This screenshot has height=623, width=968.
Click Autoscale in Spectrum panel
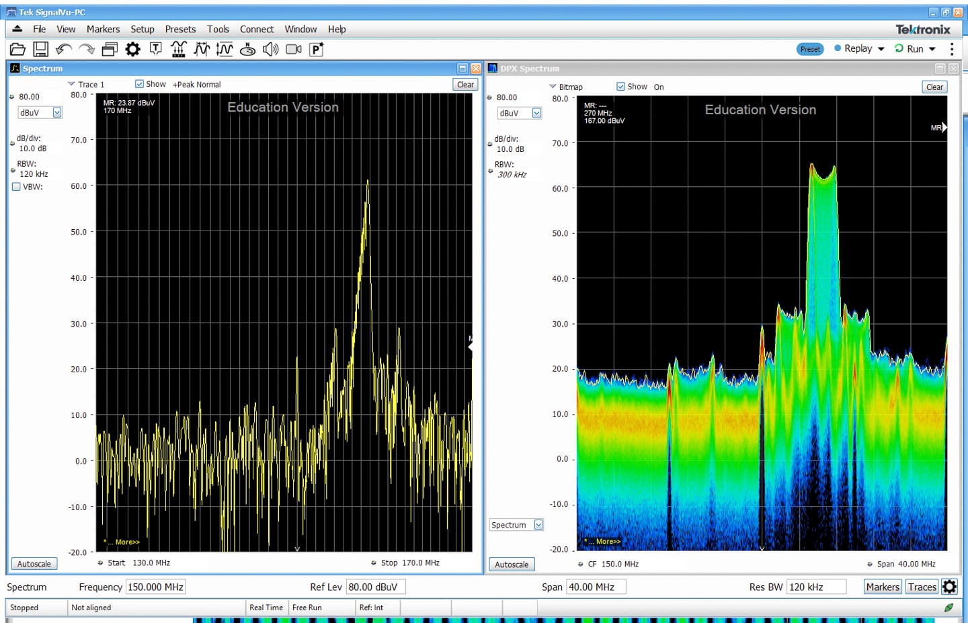coord(34,564)
